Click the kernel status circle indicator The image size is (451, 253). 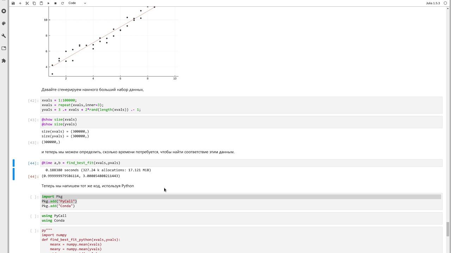(x=445, y=3)
